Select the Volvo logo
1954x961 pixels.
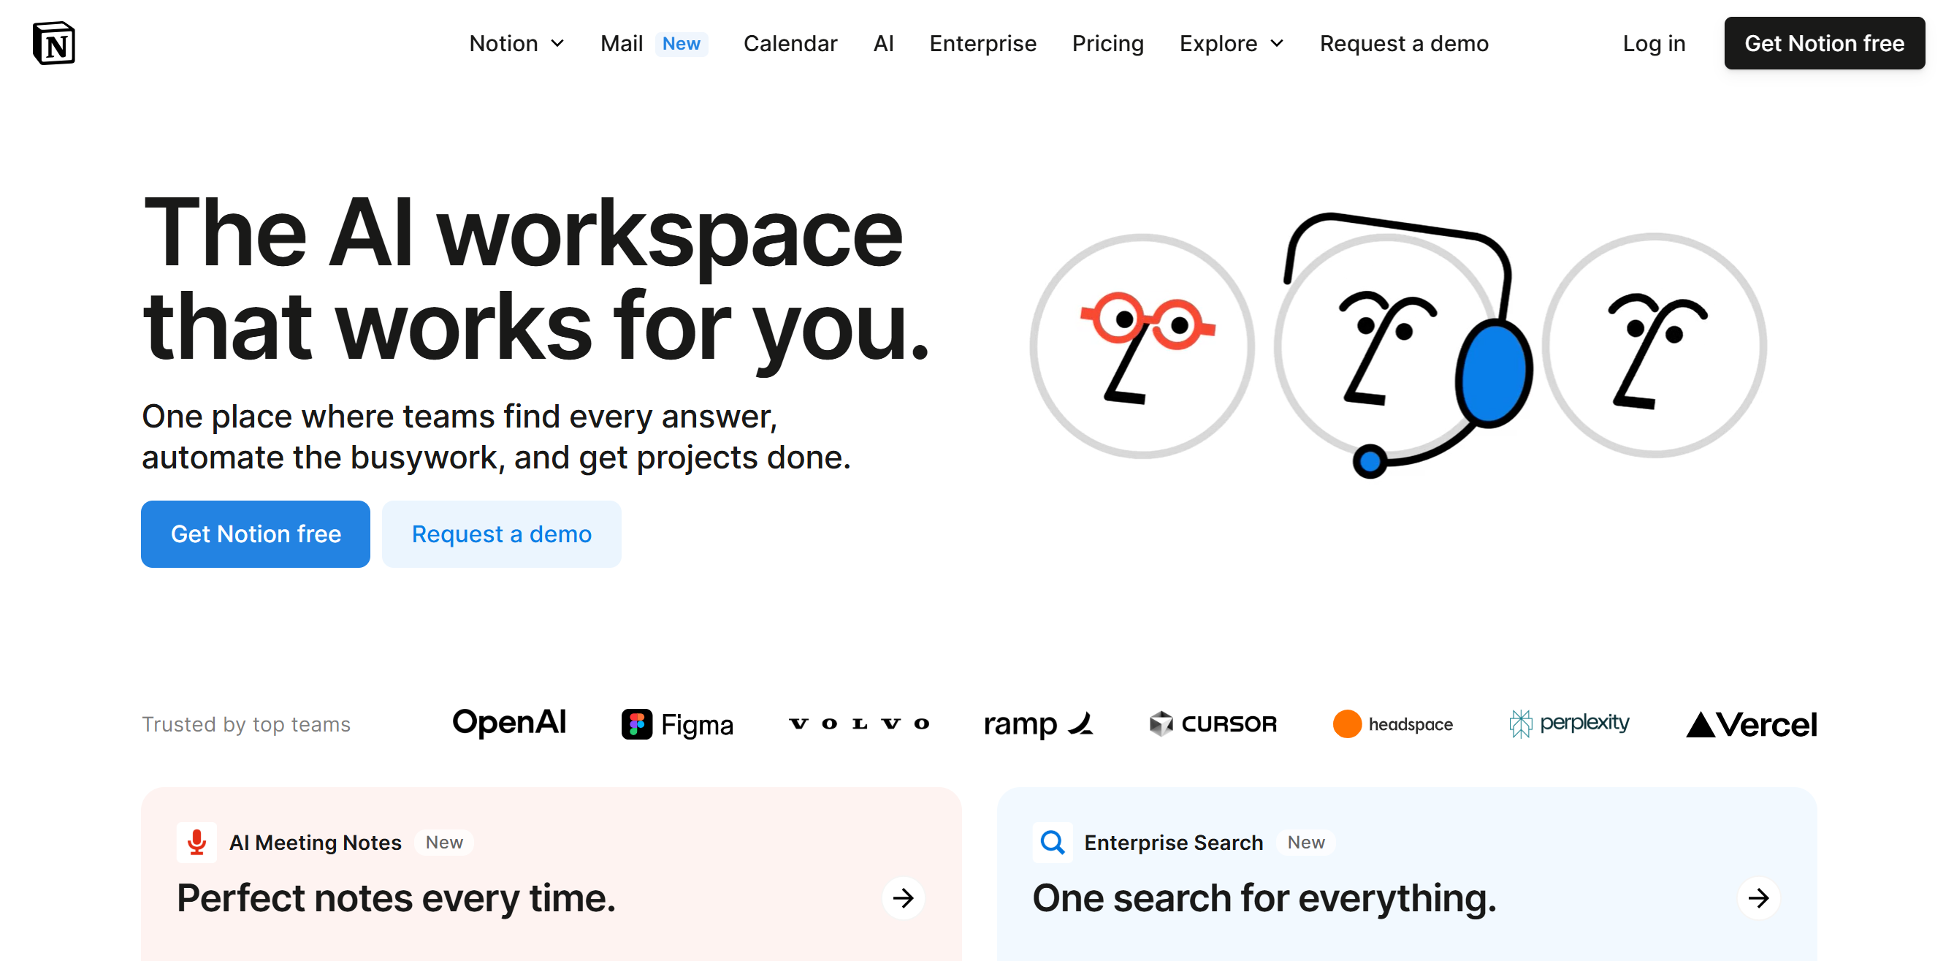(860, 723)
